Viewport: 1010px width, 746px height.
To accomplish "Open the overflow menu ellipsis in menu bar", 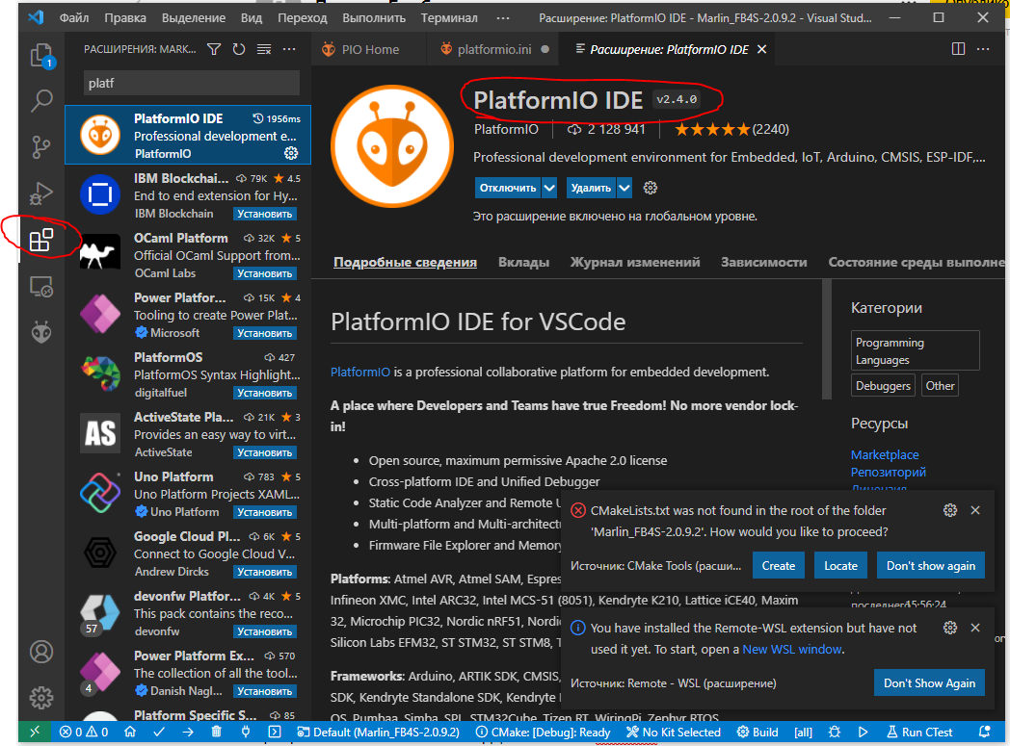I will click(x=503, y=18).
